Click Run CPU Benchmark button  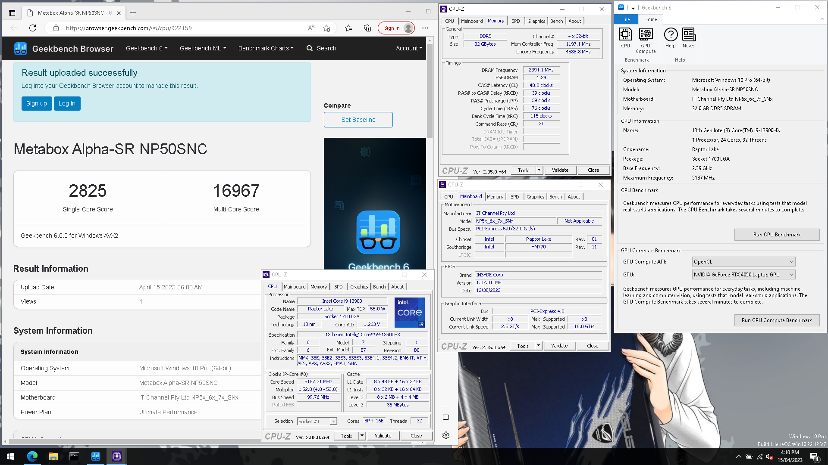click(777, 235)
